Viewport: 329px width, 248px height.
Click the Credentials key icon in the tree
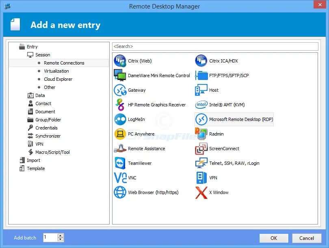pyautogui.click(x=30, y=128)
